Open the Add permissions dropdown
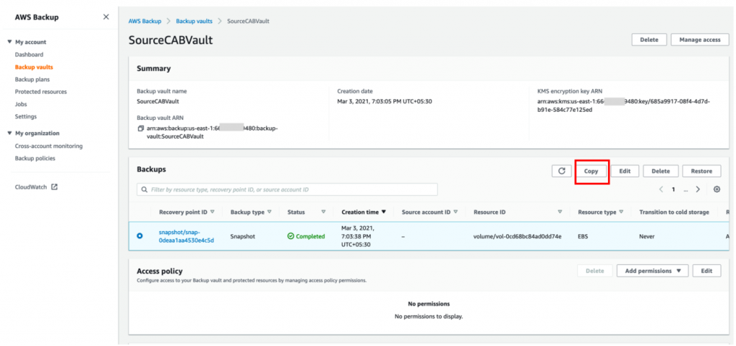Viewport: 736px width, 346px height. click(x=653, y=271)
